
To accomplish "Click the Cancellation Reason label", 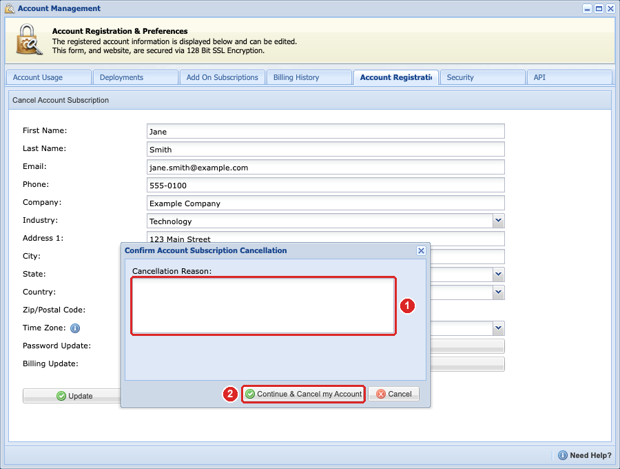I will tap(172, 271).
